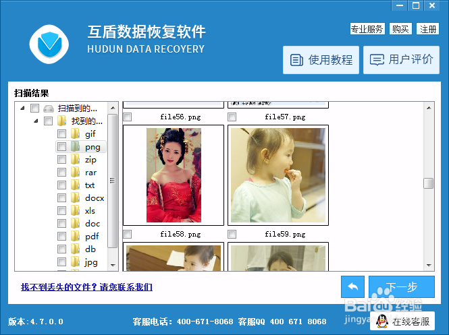This screenshot has width=449, height=335.
Task: Click the preview pane scrollbar thumb
Action: (x=428, y=183)
